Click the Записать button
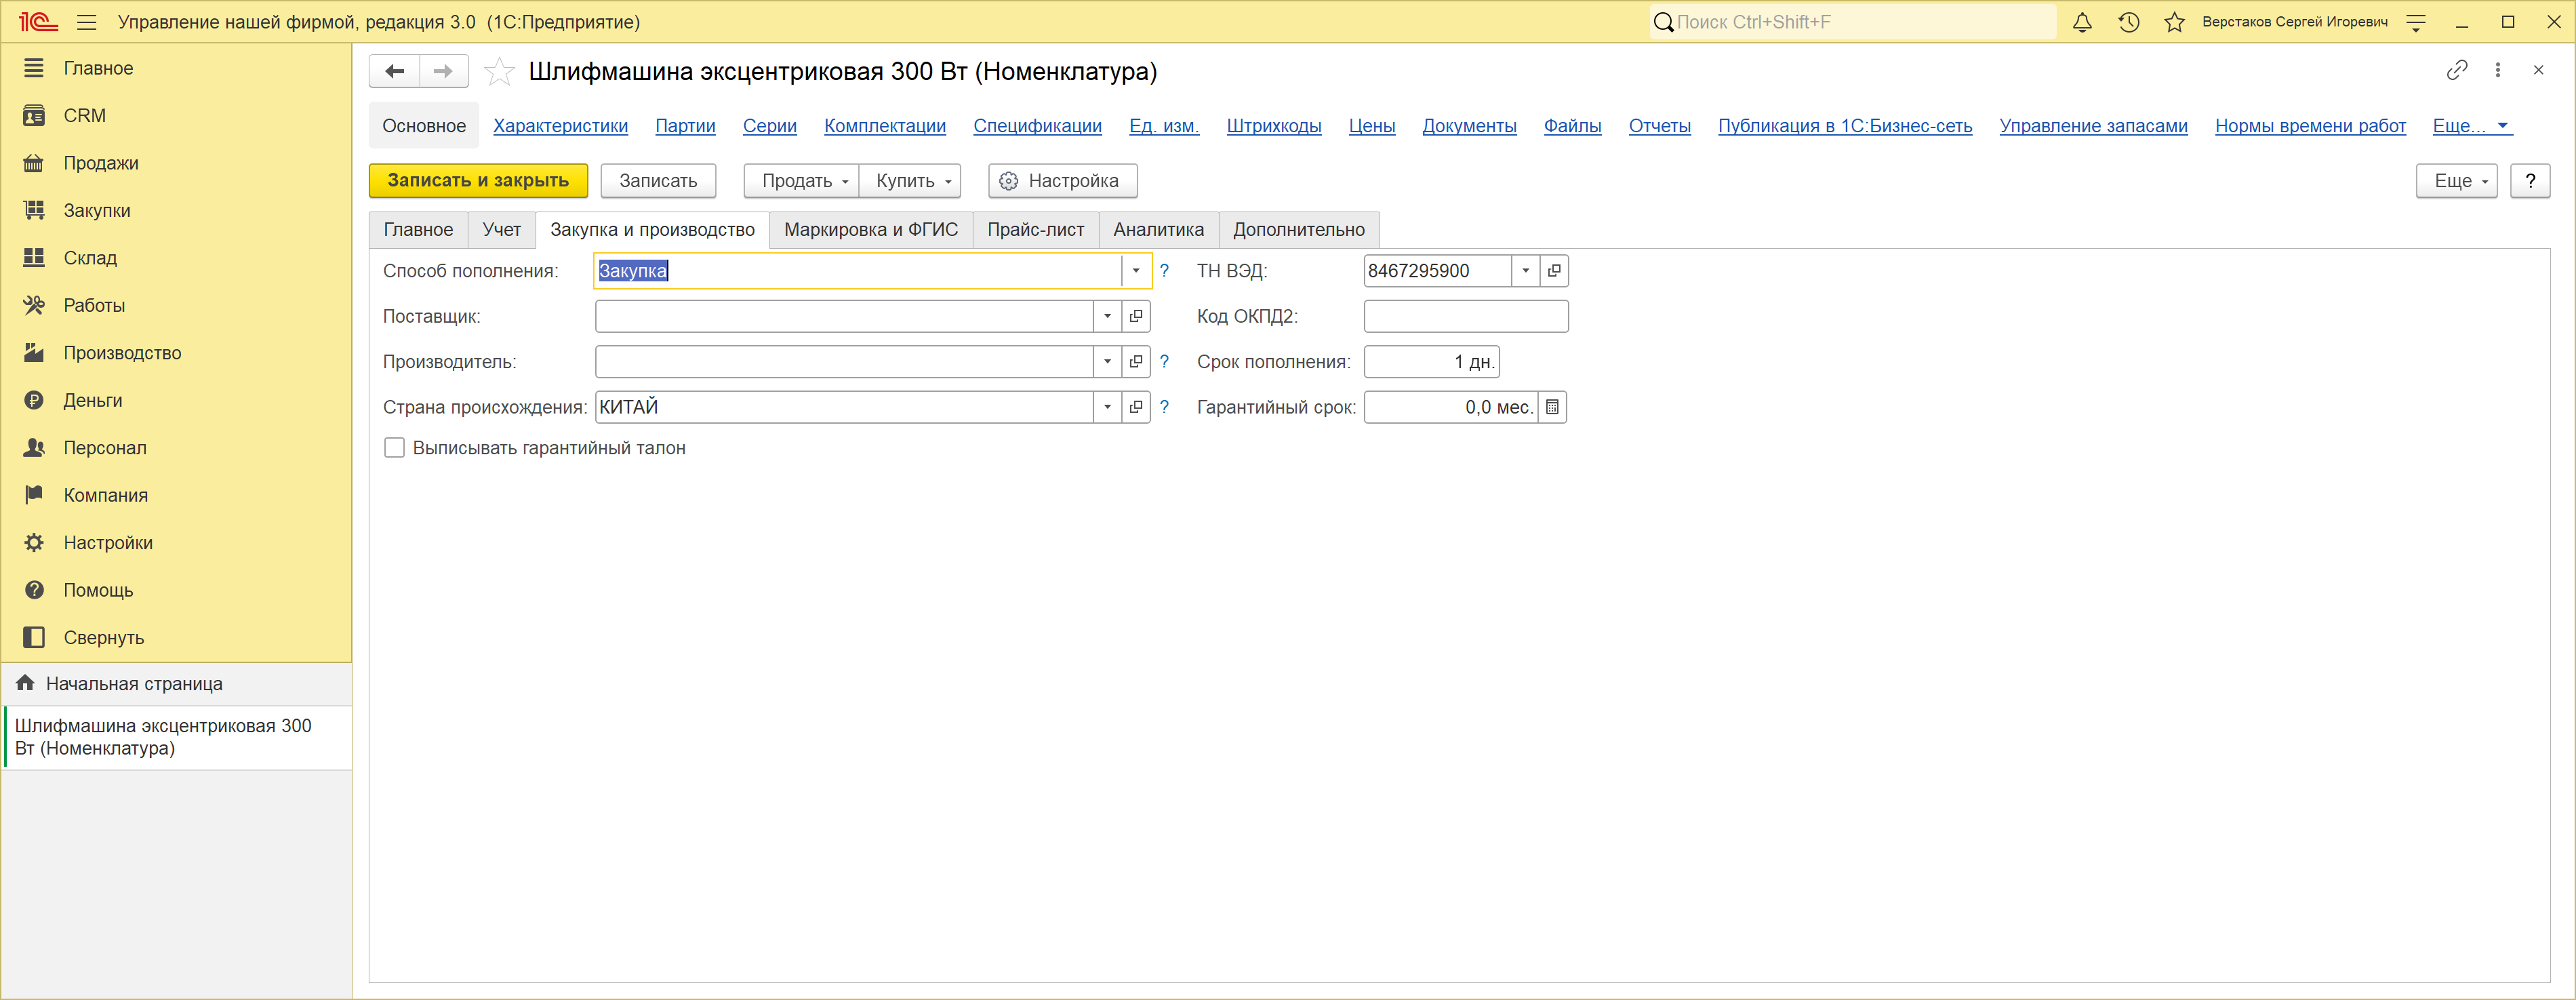The width and height of the screenshot is (2576, 1000). pos(658,181)
